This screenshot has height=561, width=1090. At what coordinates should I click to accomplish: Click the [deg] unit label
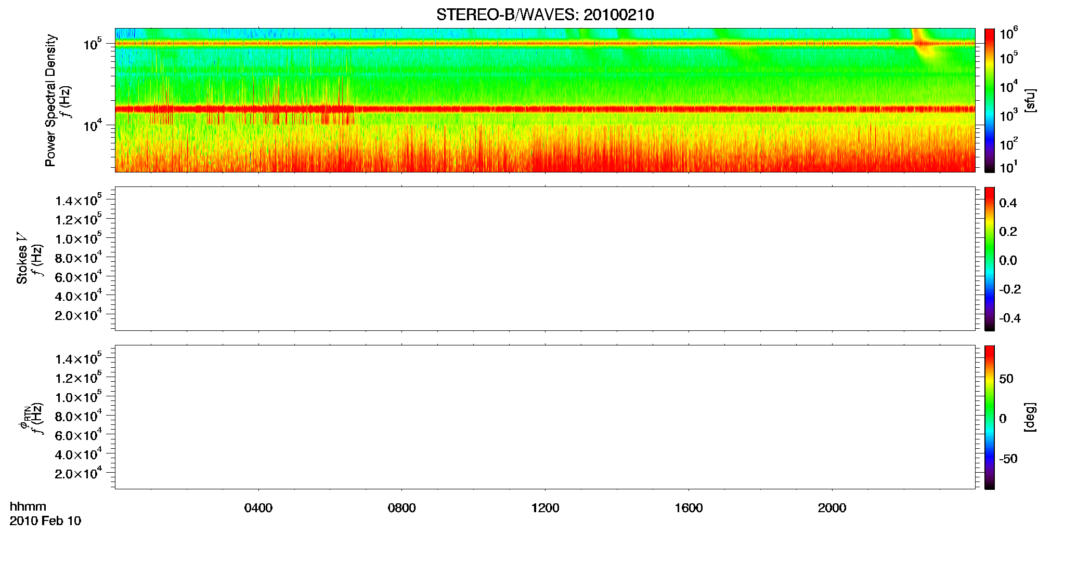click(x=1030, y=417)
